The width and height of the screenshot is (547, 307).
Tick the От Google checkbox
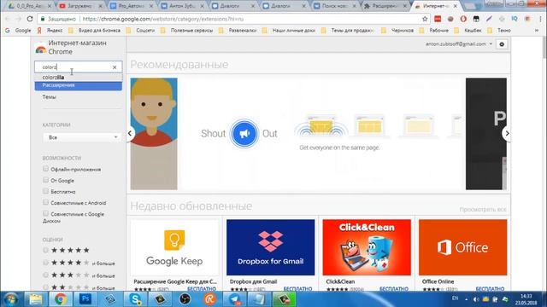(x=45, y=180)
